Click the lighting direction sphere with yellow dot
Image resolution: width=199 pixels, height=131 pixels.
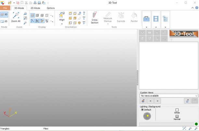point(147,116)
